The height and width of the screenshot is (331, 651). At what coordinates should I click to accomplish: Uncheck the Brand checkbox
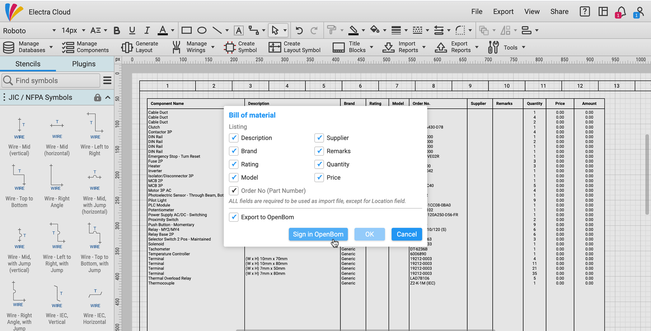coord(234,151)
